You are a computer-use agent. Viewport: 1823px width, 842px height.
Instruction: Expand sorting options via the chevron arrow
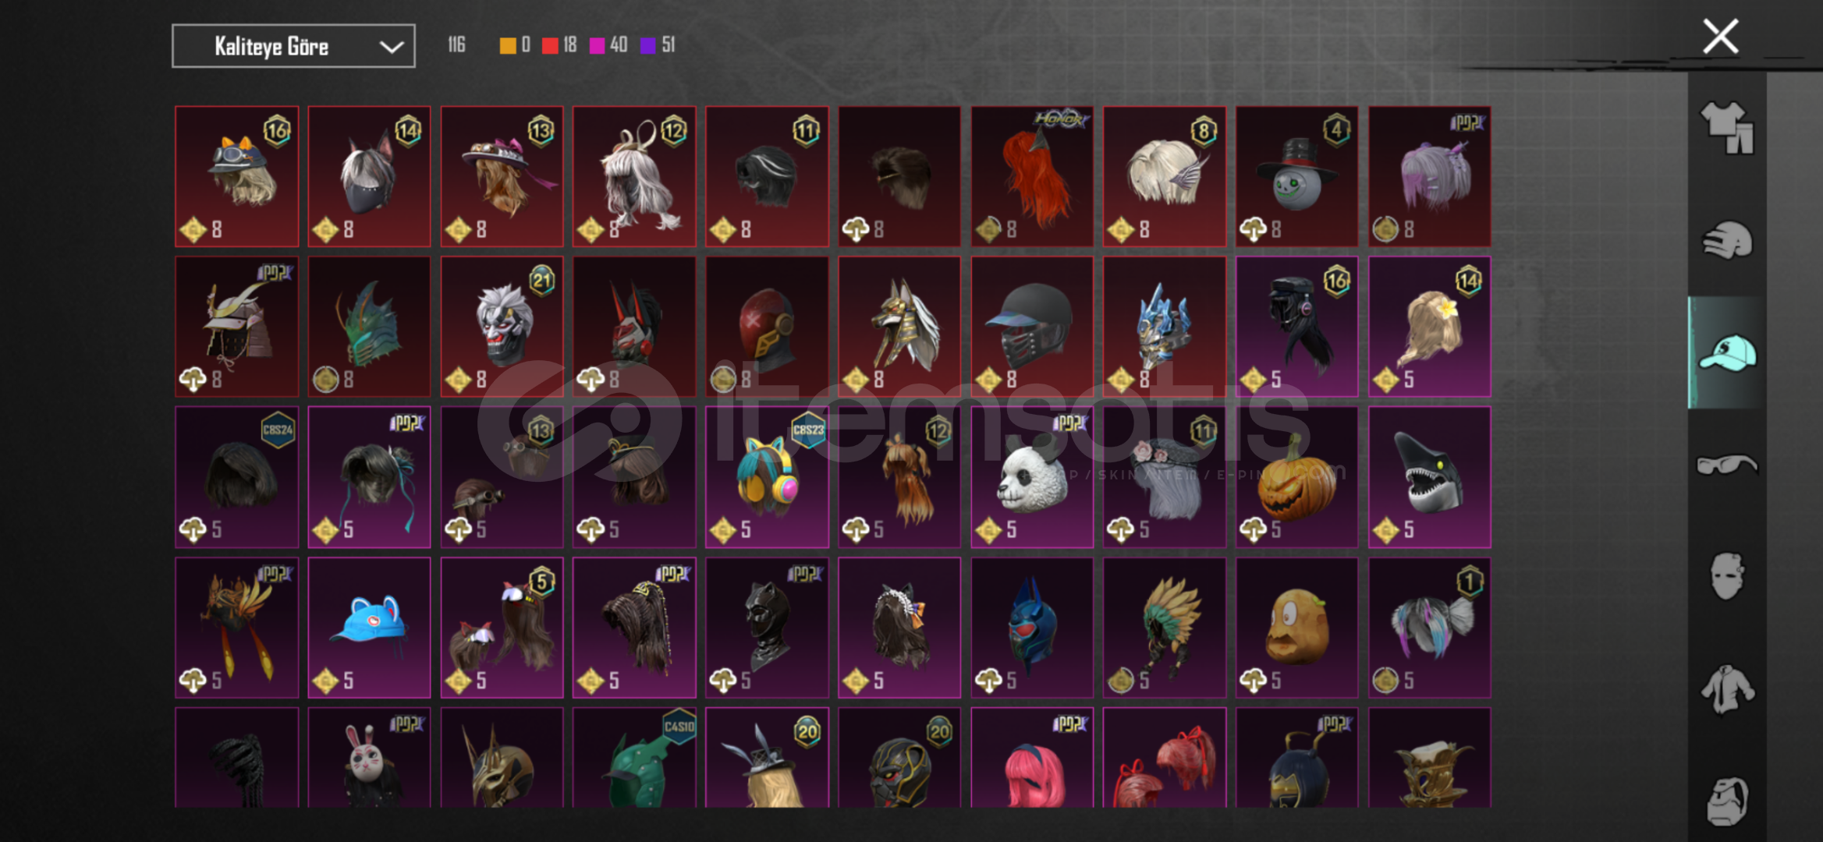(x=392, y=47)
